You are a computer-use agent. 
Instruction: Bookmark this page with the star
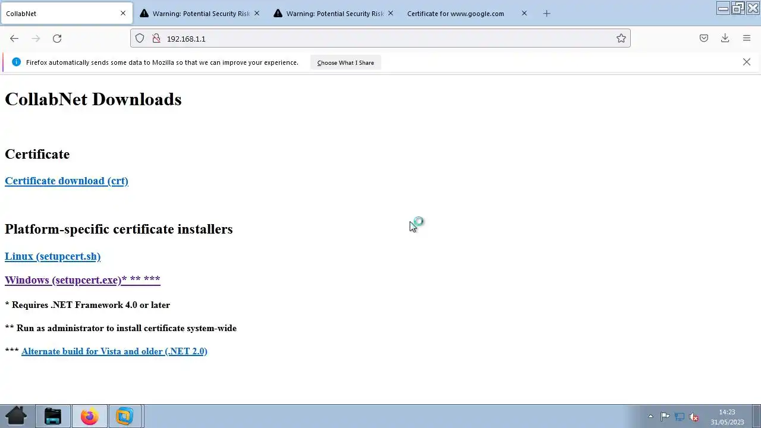(621, 39)
